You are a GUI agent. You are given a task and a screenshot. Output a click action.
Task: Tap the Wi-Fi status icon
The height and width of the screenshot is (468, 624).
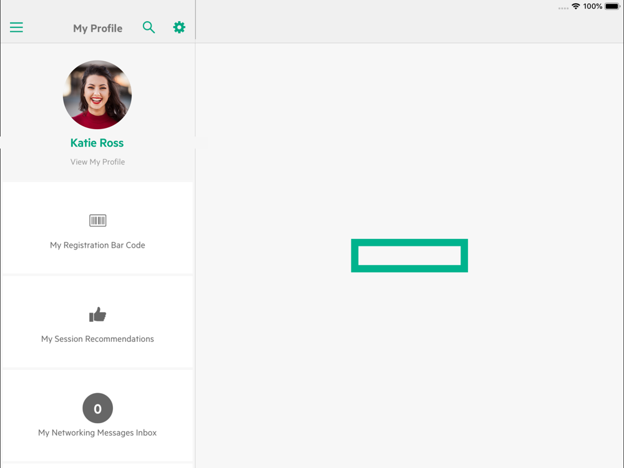click(x=575, y=6)
